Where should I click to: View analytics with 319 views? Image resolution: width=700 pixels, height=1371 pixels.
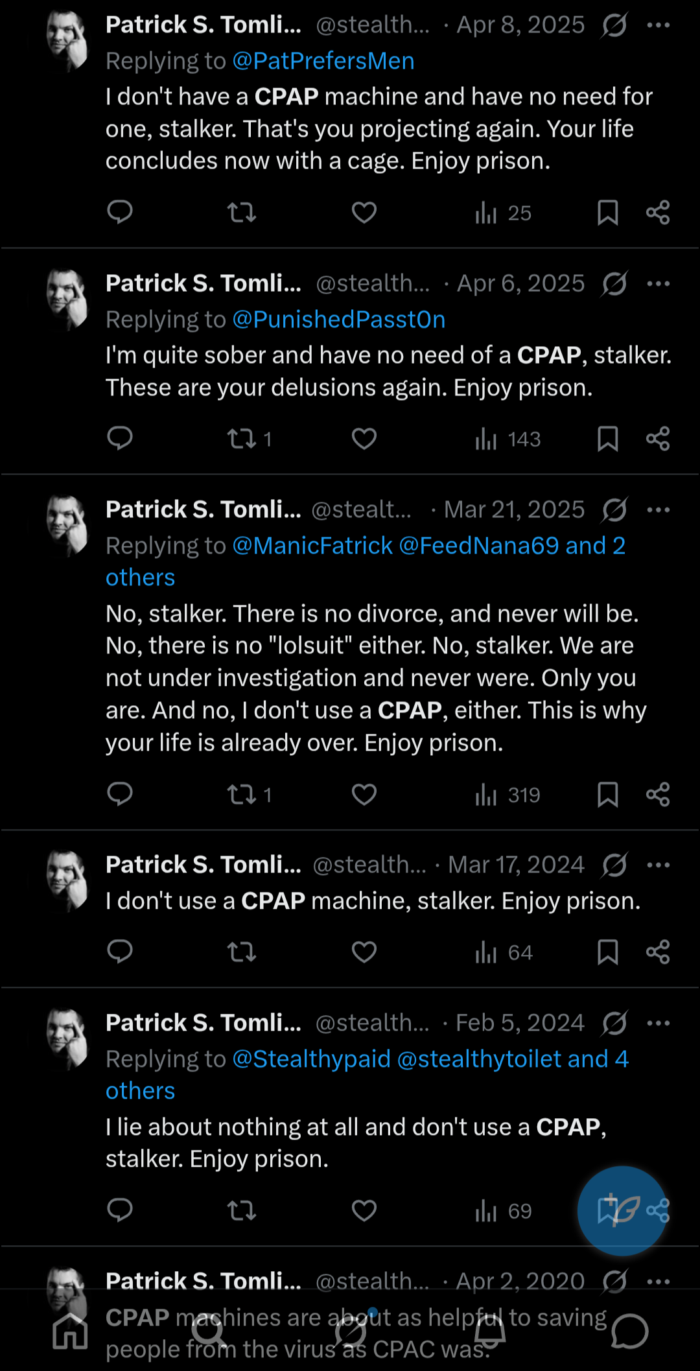coord(507,795)
